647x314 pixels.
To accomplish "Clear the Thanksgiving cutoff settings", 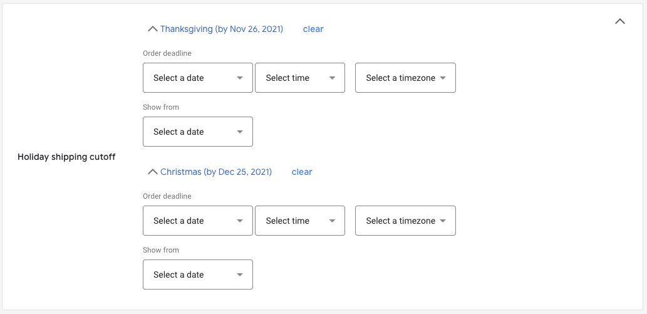I will pyautogui.click(x=313, y=29).
